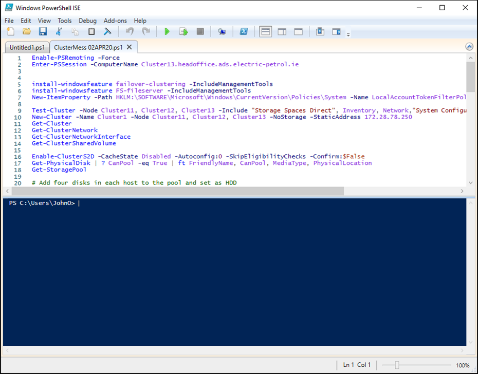Click the script editor scroll down arrow
Image resolution: width=478 pixels, height=374 pixels.
470,183
